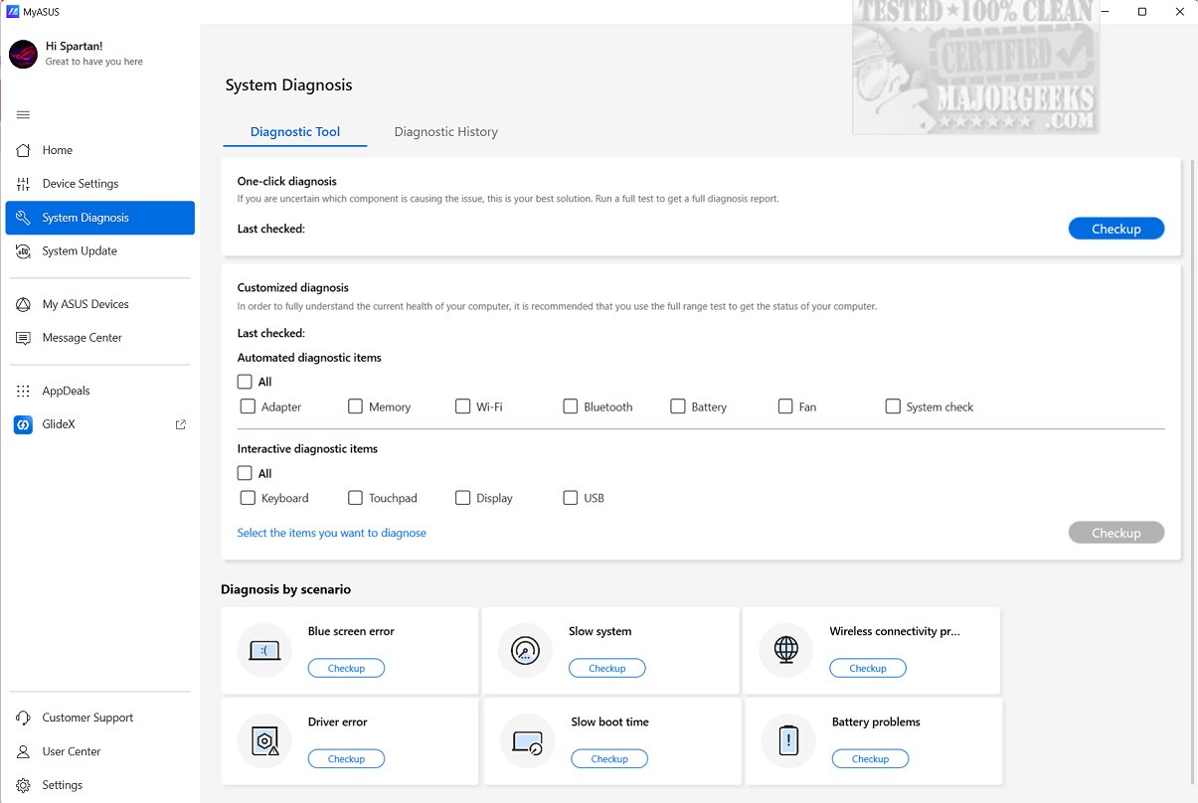Run the One-click diagnosis Checkup button
The height and width of the screenshot is (803, 1198).
[1115, 230]
